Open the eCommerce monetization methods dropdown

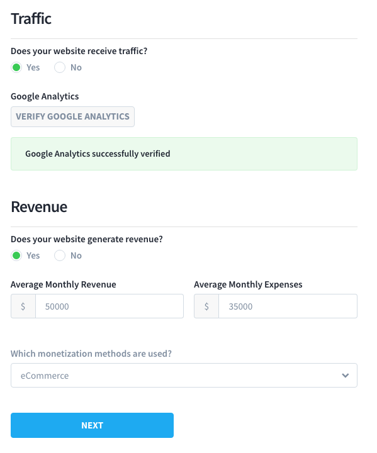click(184, 375)
